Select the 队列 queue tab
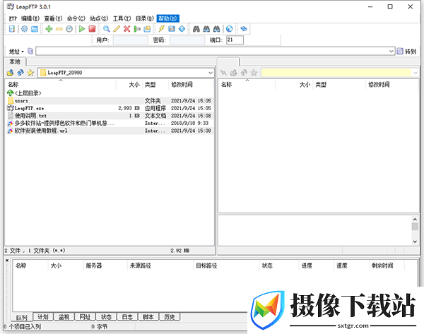This screenshot has height=334, width=424. (22, 317)
